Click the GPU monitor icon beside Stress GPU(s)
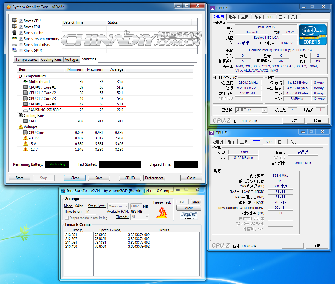The image size is (335, 284). [14, 51]
